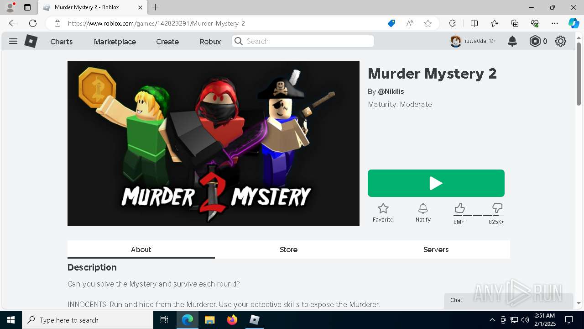Viewport: 584px width, 329px height.
Task: Open Edge Collections icon
Action: 515,23
